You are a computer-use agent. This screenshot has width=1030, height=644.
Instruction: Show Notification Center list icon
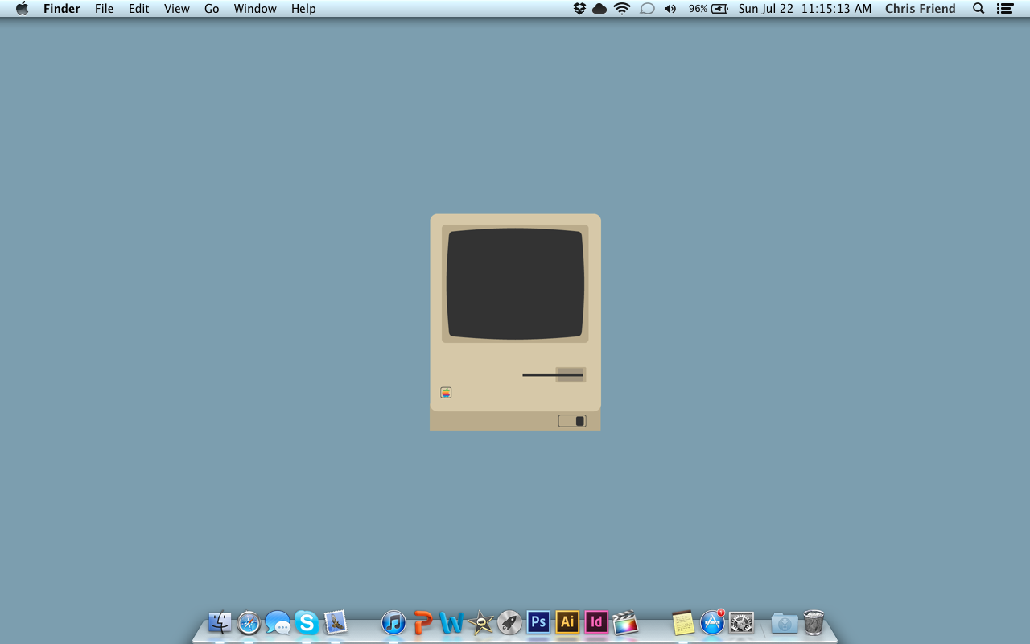[x=1004, y=9]
